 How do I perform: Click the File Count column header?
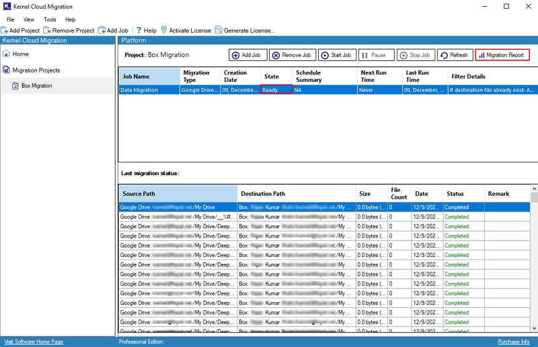(399, 193)
